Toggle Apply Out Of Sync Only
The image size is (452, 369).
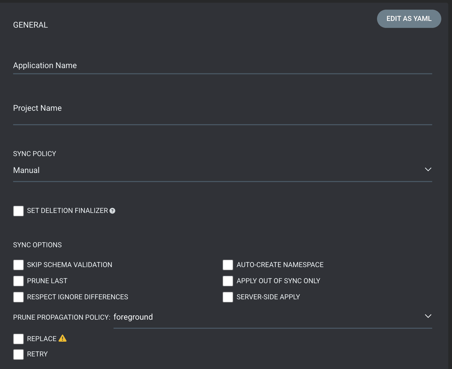coord(228,281)
